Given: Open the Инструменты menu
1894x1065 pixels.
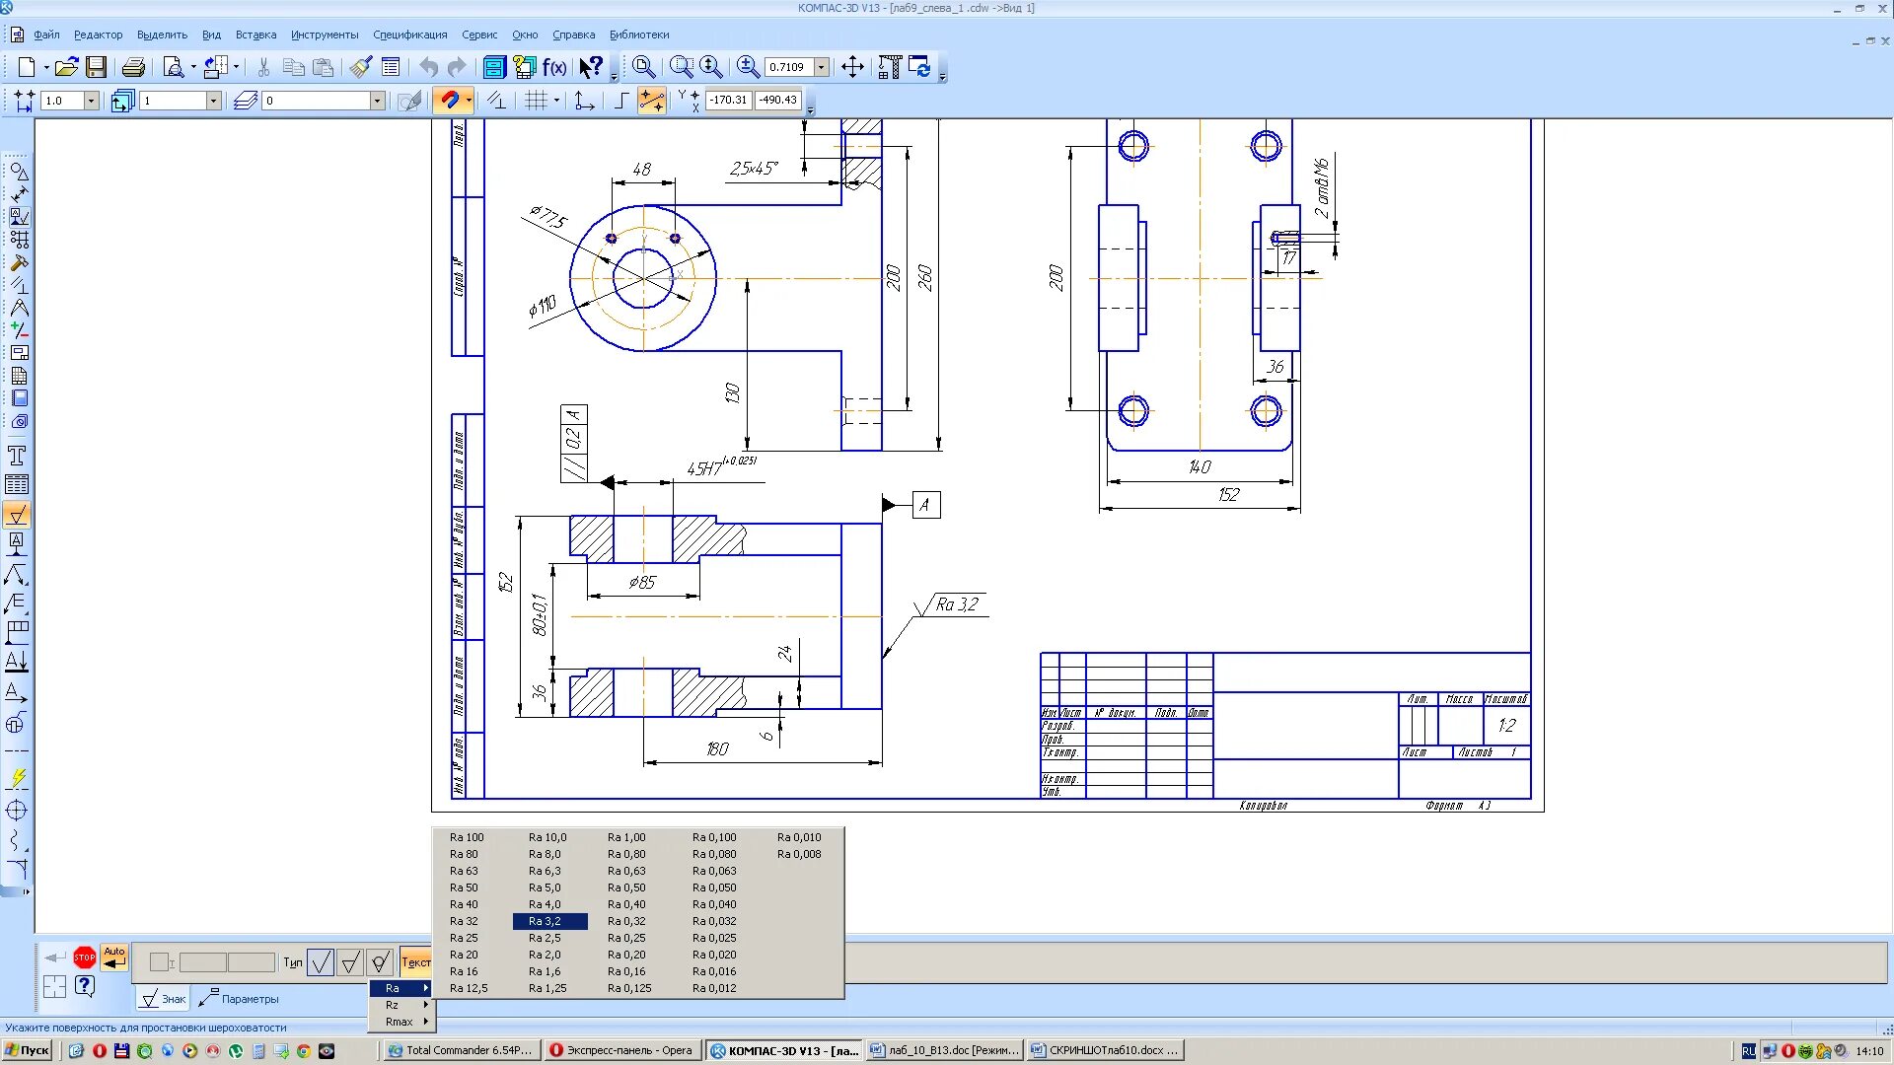Looking at the screenshot, I should click(x=325, y=35).
